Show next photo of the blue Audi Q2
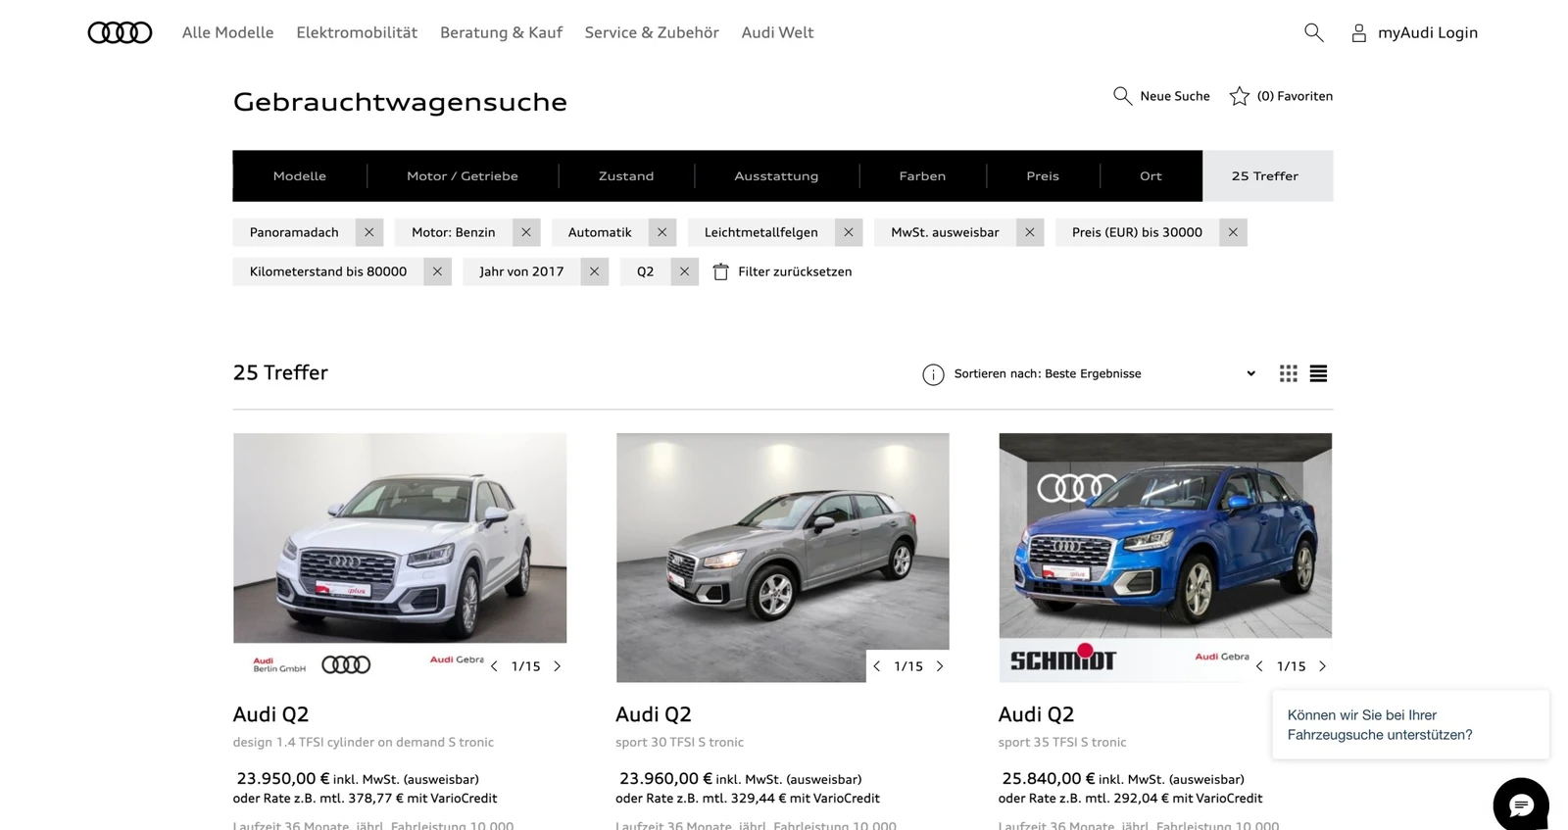Image resolution: width=1568 pixels, height=830 pixels. click(x=1322, y=666)
